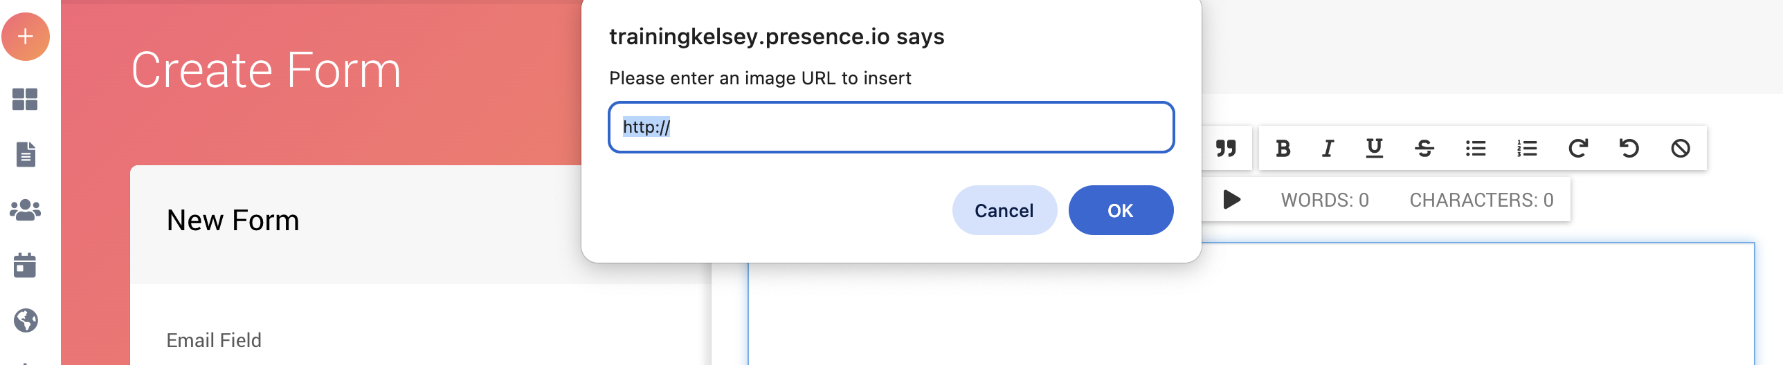
Task: Toggle strikethrough formatting in the editor toolbar
Action: pos(1424,148)
